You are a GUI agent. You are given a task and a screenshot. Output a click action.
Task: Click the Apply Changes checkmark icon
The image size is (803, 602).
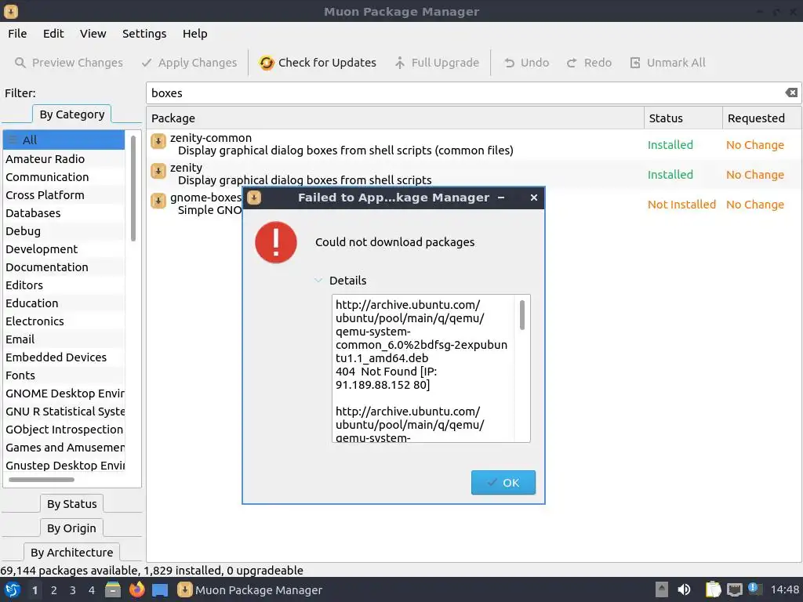147,63
